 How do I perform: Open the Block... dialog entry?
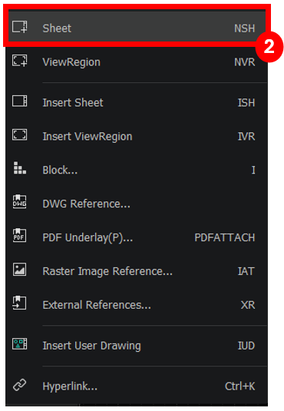coord(137,170)
